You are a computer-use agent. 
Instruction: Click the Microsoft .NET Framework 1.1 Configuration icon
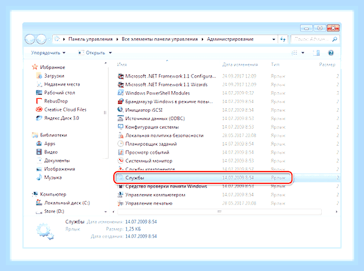click(120, 76)
